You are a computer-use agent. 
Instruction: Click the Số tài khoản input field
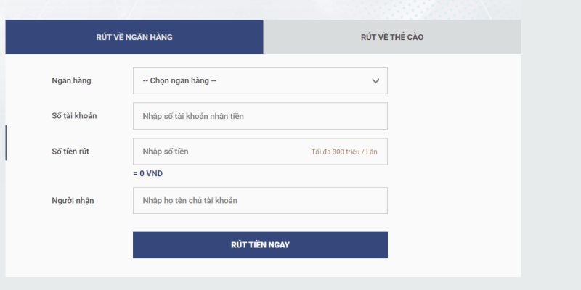(260, 116)
